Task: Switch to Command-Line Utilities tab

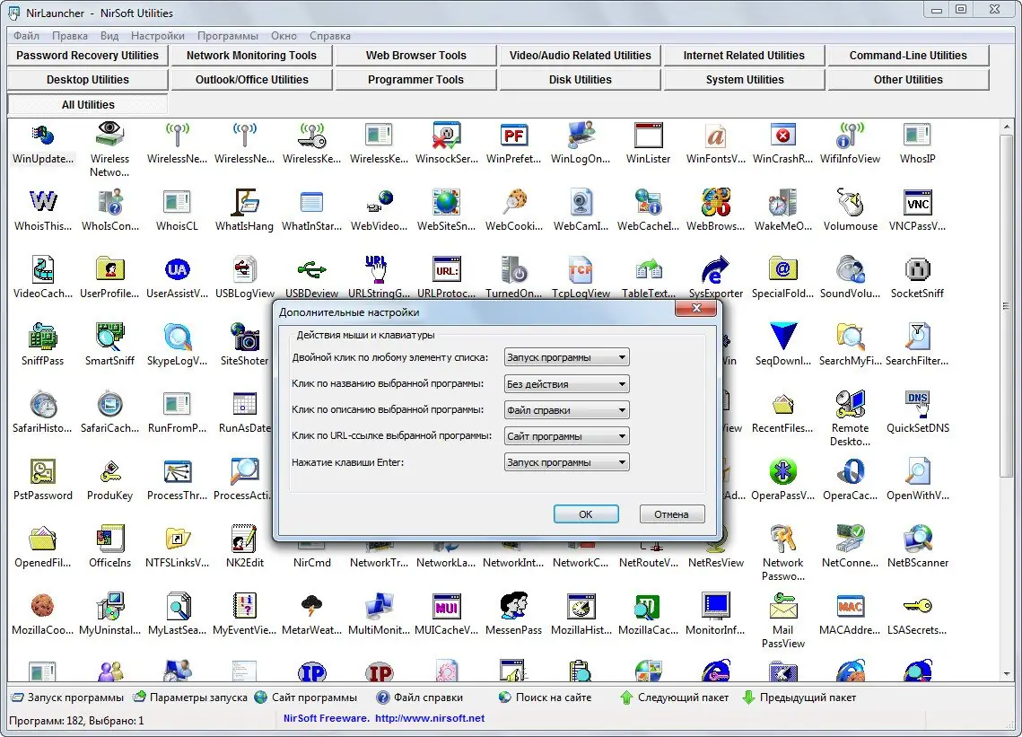Action: coord(908,56)
